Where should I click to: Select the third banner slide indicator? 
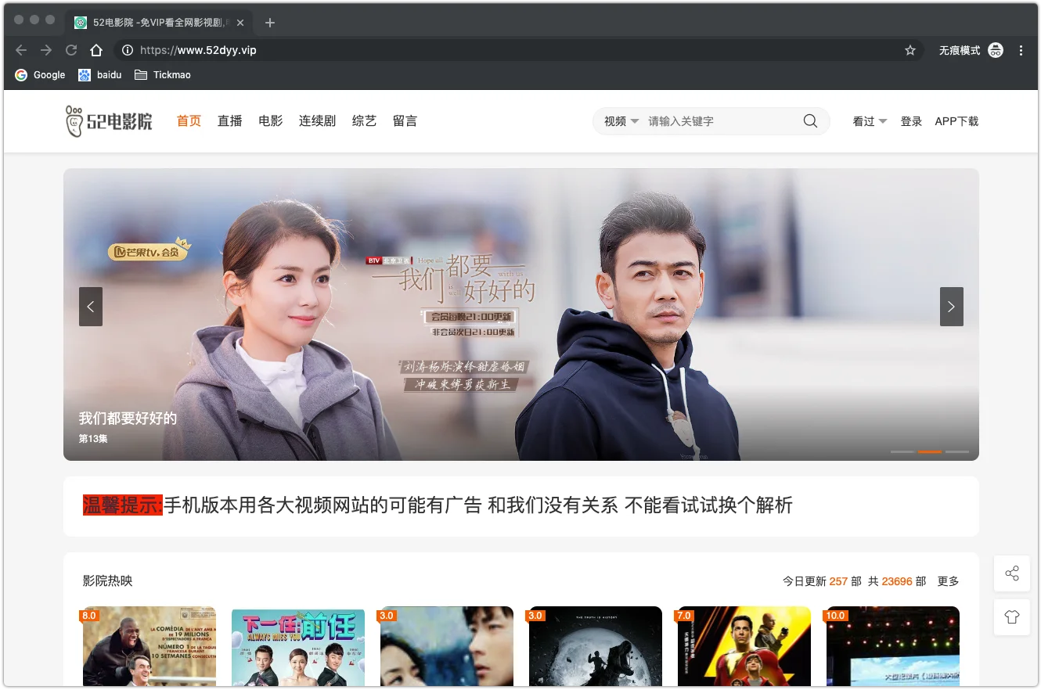[x=957, y=452]
